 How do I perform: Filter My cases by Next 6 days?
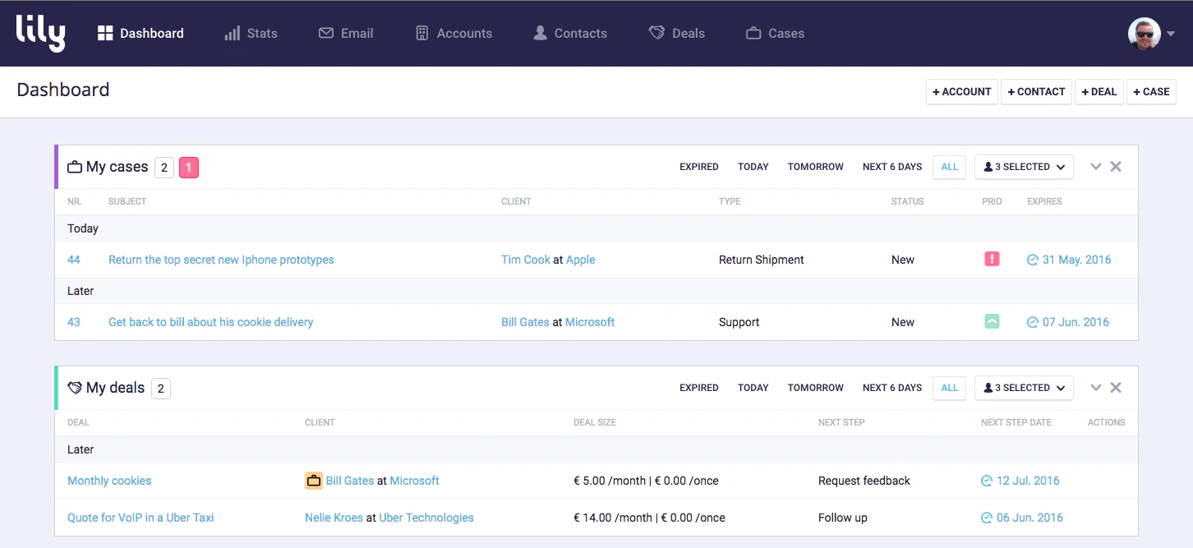click(x=892, y=167)
